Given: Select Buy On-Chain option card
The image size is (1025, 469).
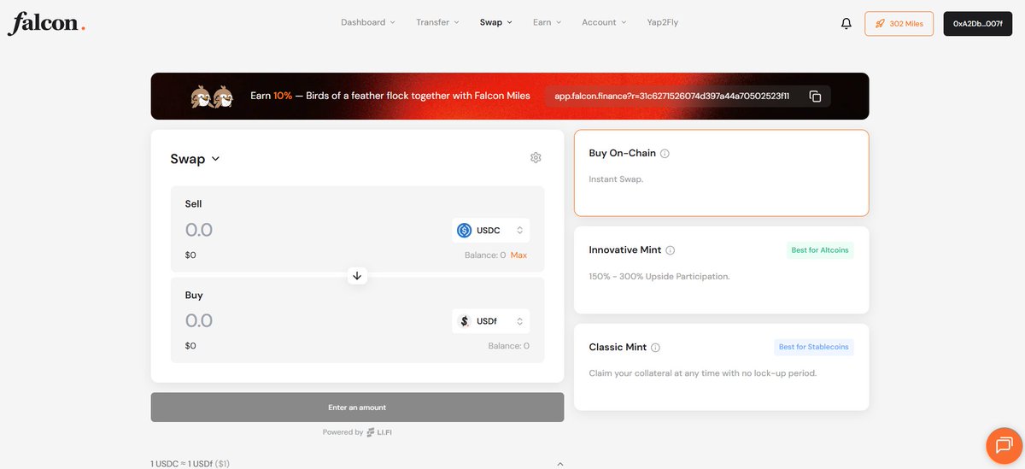Looking at the screenshot, I should pos(722,173).
